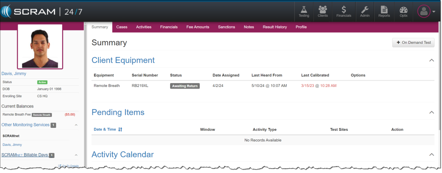The width and height of the screenshot is (442, 173).
Task: Click the SCRAMnet Billable Days link
Action: click(25, 155)
